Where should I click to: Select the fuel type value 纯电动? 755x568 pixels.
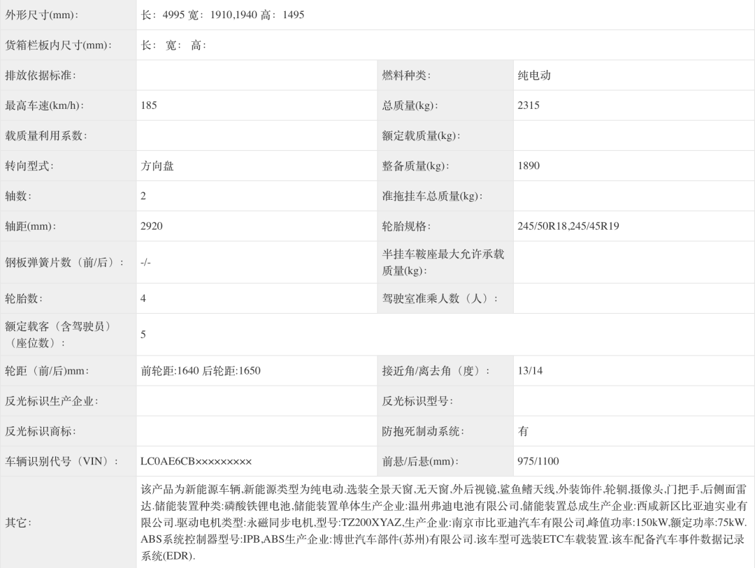click(534, 75)
